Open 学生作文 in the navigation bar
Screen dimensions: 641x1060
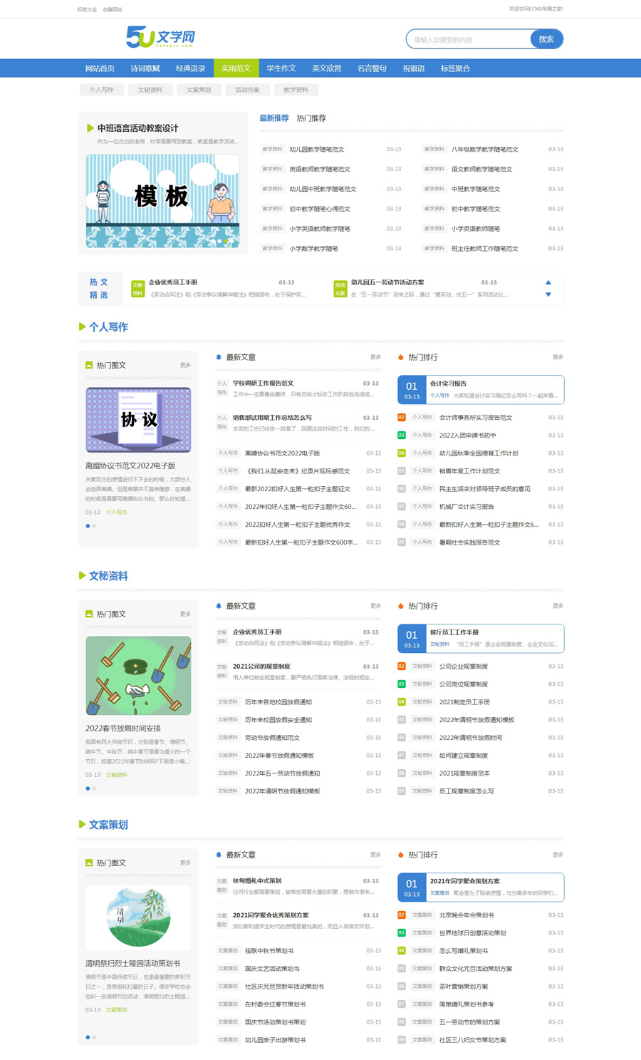click(281, 68)
